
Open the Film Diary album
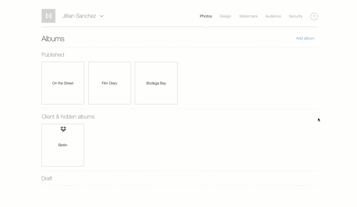pos(109,83)
